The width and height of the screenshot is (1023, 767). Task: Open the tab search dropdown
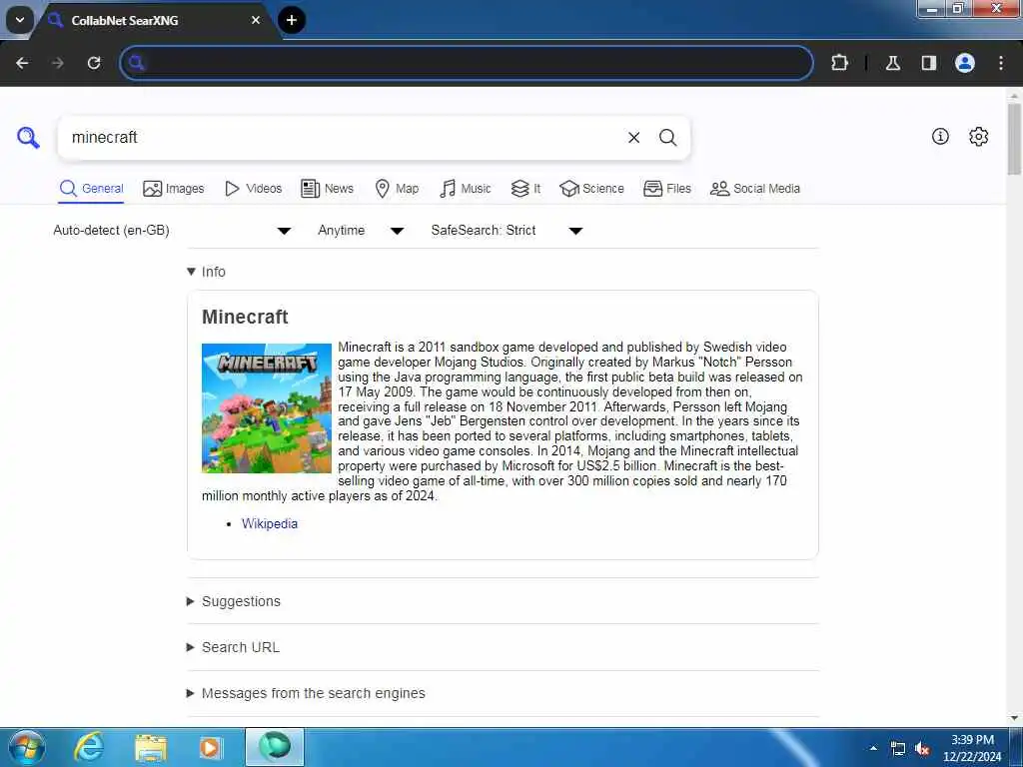tap(20, 20)
